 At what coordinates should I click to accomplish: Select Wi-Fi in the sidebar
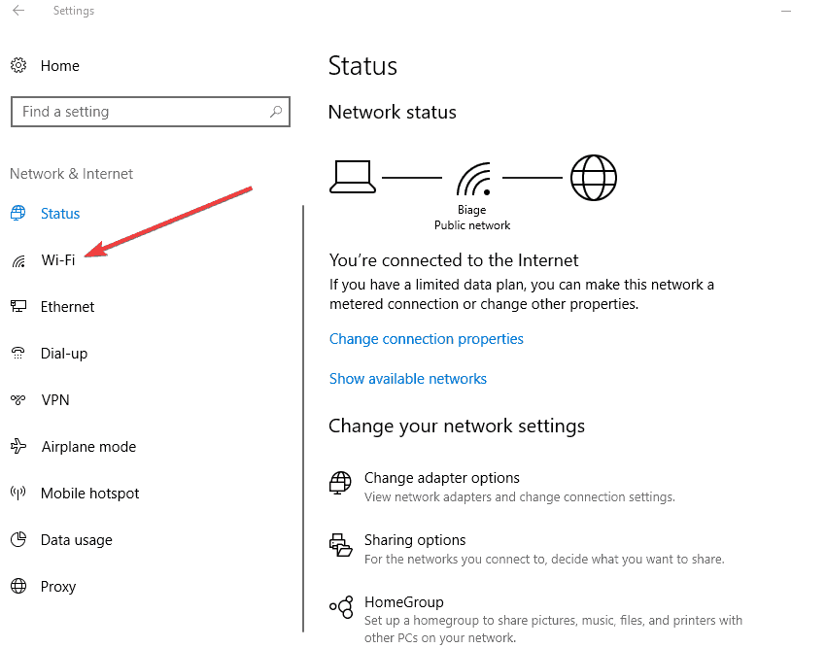[x=58, y=260]
